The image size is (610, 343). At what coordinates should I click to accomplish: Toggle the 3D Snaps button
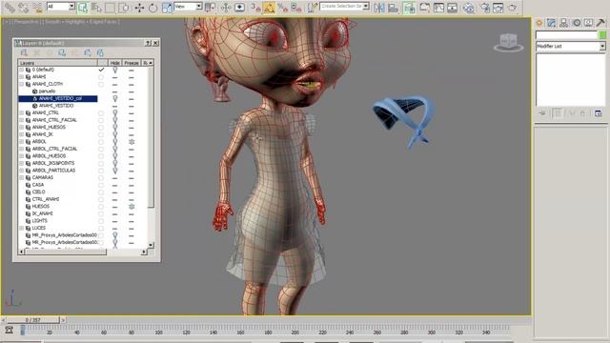(x=255, y=7)
